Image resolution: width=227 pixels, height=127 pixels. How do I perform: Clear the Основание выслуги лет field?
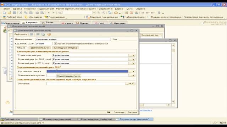tap(133, 75)
